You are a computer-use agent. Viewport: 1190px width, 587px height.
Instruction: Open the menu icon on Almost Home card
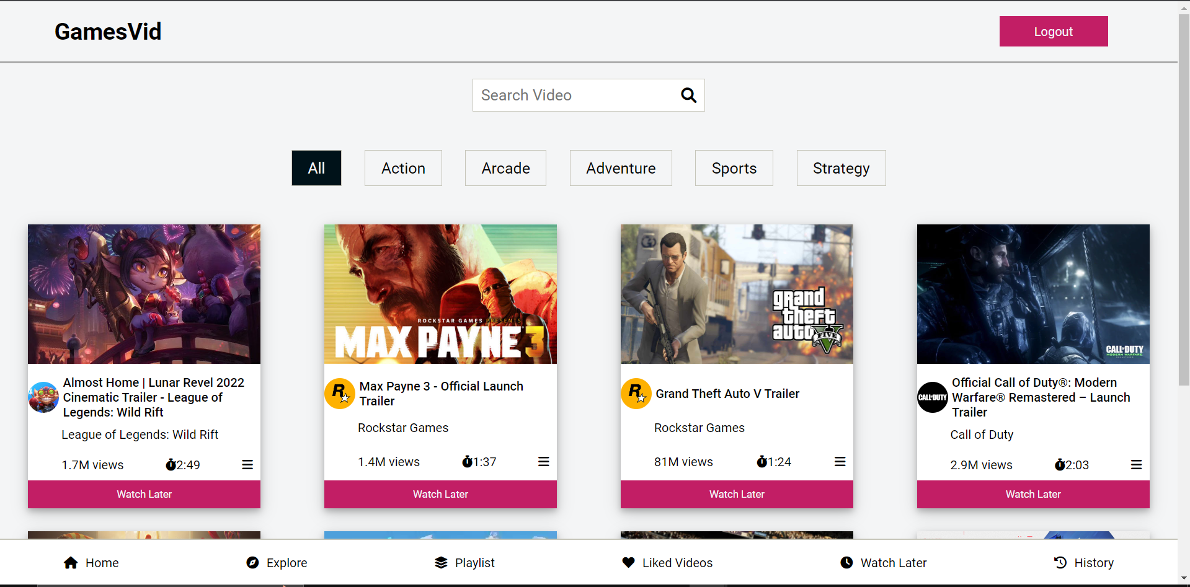click(247, 465)
